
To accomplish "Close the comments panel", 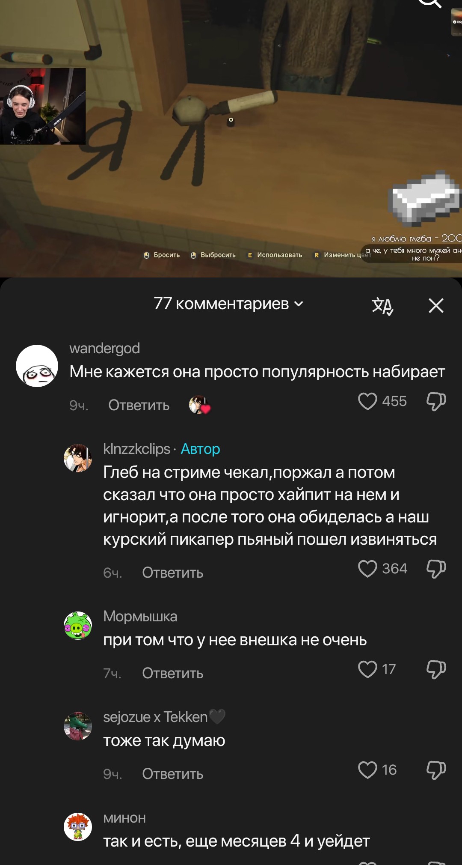I will click(x=436, y=305).
